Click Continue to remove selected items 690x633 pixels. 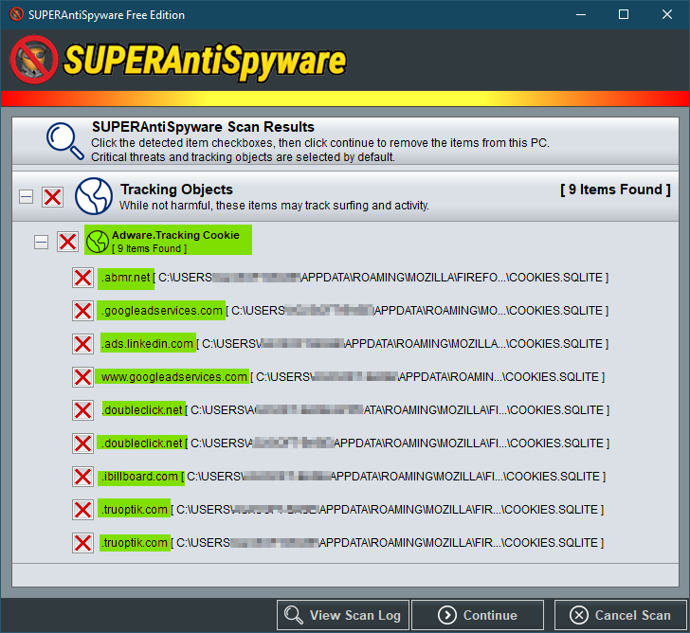coord(478,615)
